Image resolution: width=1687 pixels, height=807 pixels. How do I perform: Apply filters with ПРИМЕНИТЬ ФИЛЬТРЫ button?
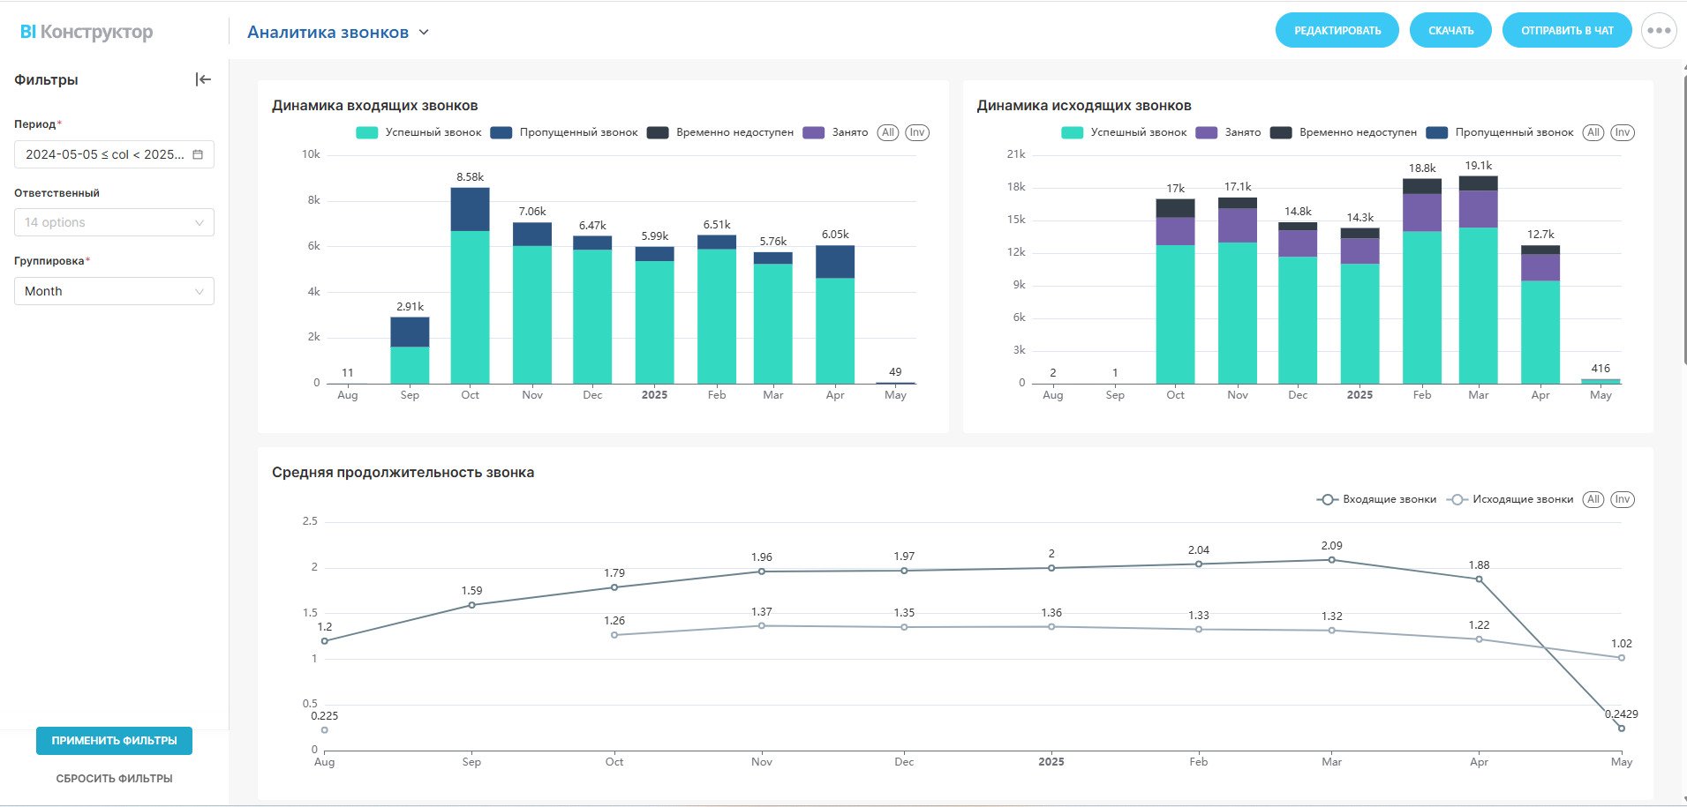[114, 741]
